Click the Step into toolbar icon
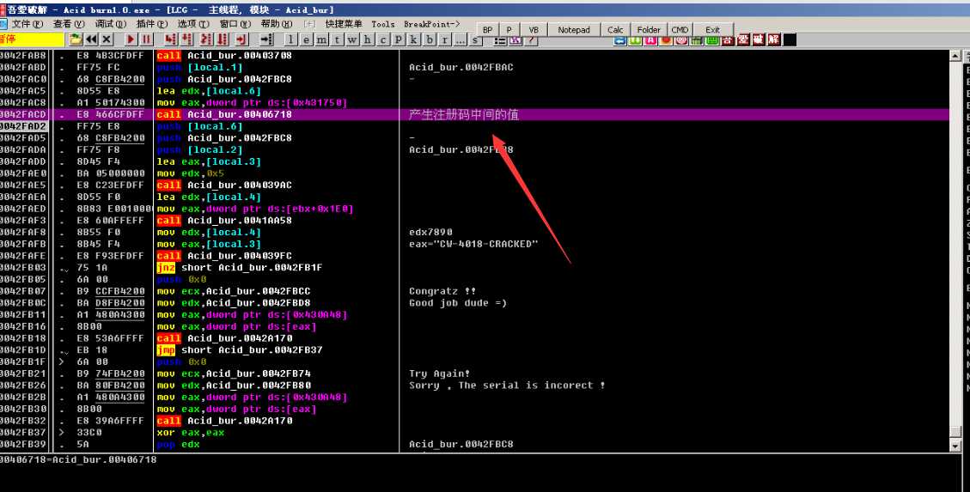This screenshot has width=970, height=492. 171,39
